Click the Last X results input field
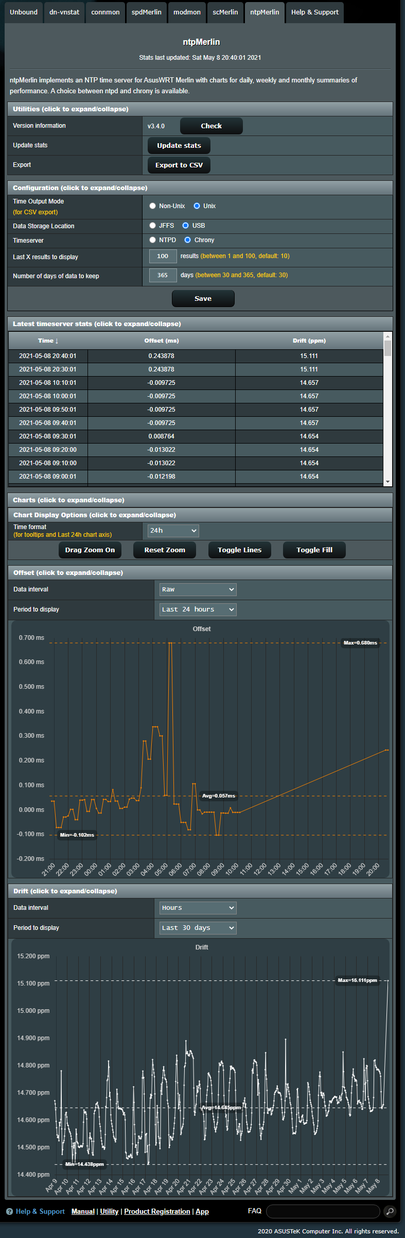Image resolution: width=405 pixels, height=1238 pixels. tap(163, 257)
